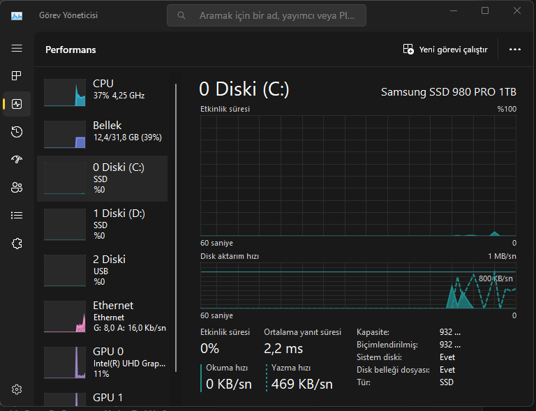Open the hamburger navigation menu

[x=17, y=48]
